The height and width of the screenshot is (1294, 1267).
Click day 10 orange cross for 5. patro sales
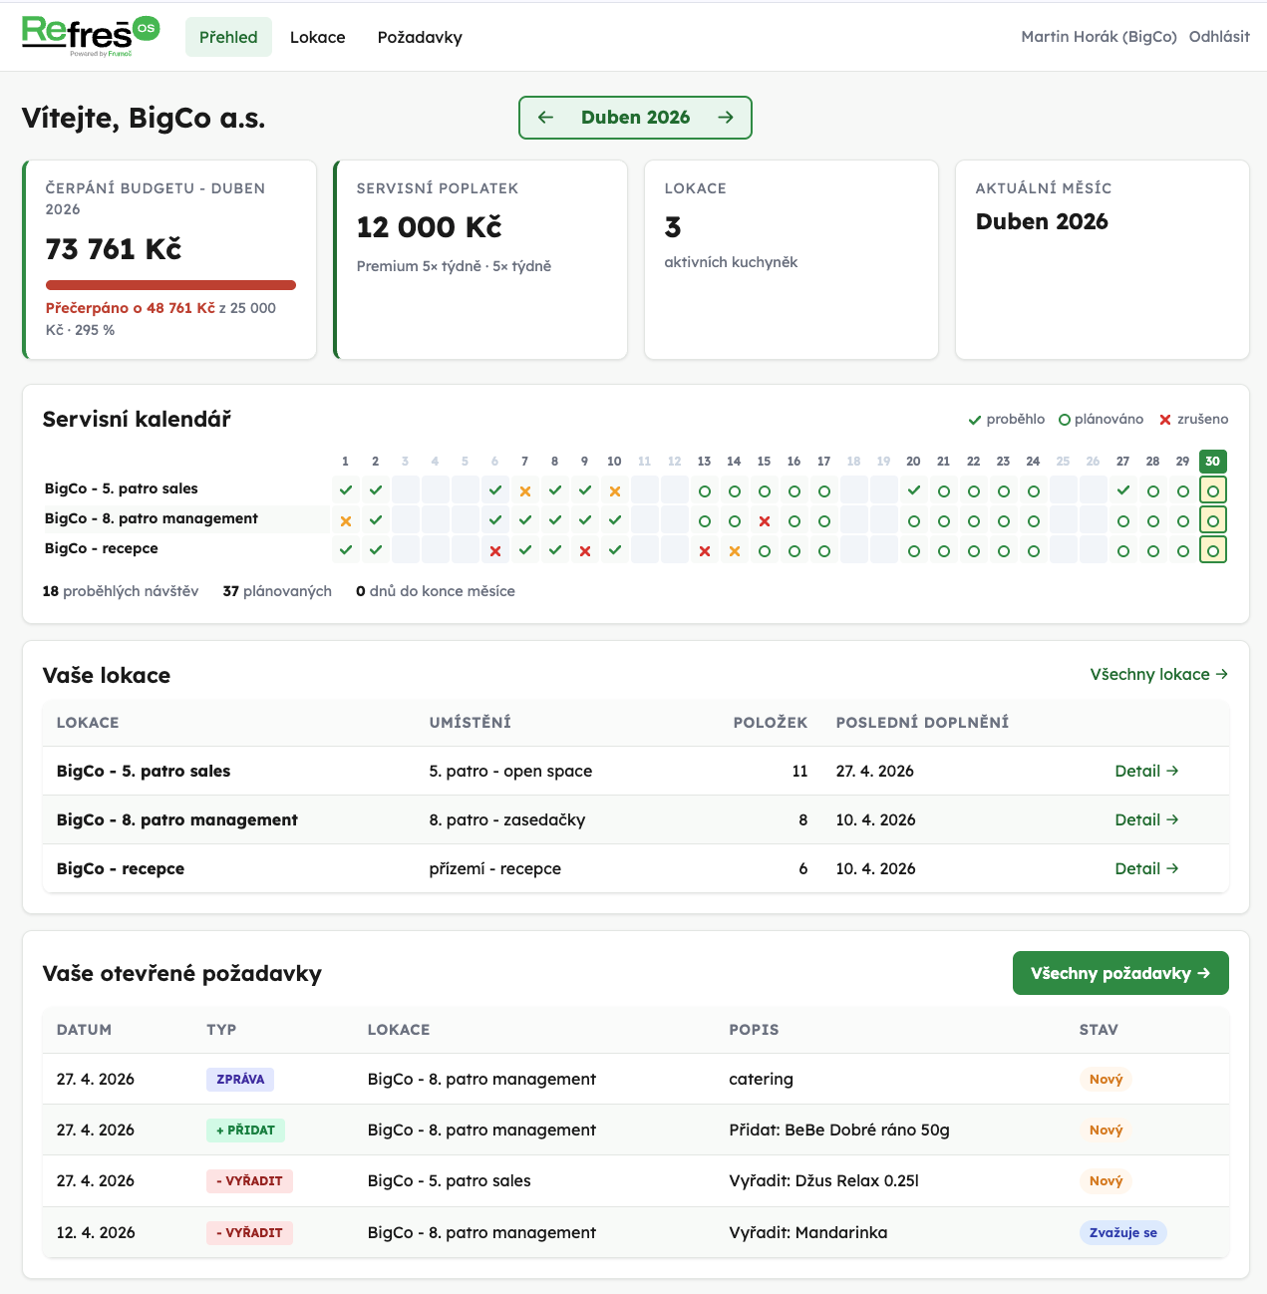pos(615,490)
